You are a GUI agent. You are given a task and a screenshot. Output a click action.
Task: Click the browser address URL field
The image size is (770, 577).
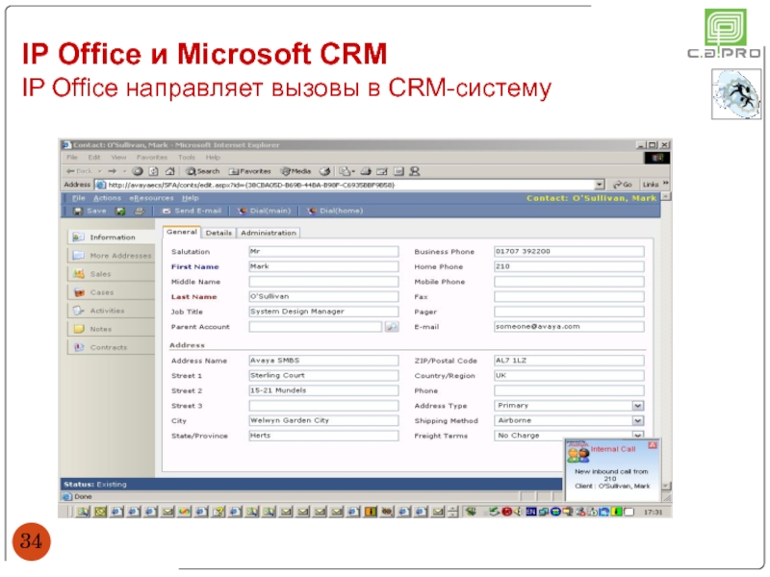coord(346,185)
